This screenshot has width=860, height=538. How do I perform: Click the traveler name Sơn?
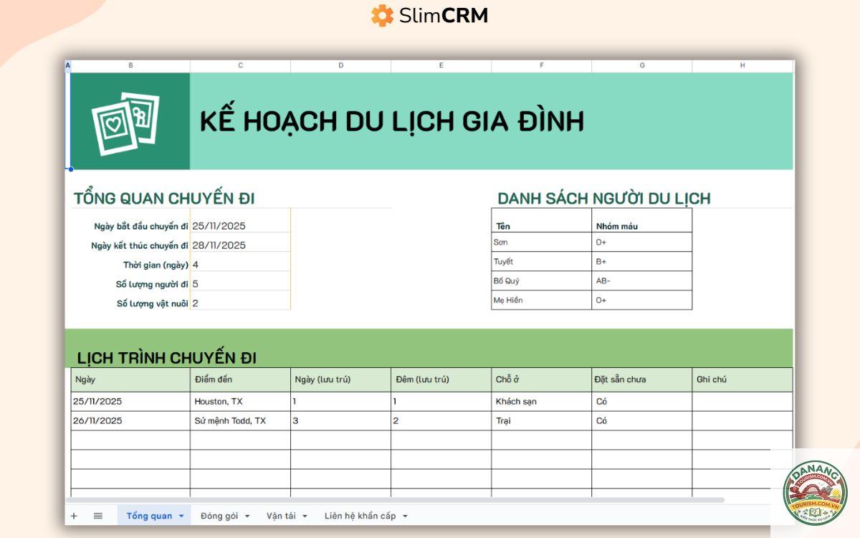[501, 242]
